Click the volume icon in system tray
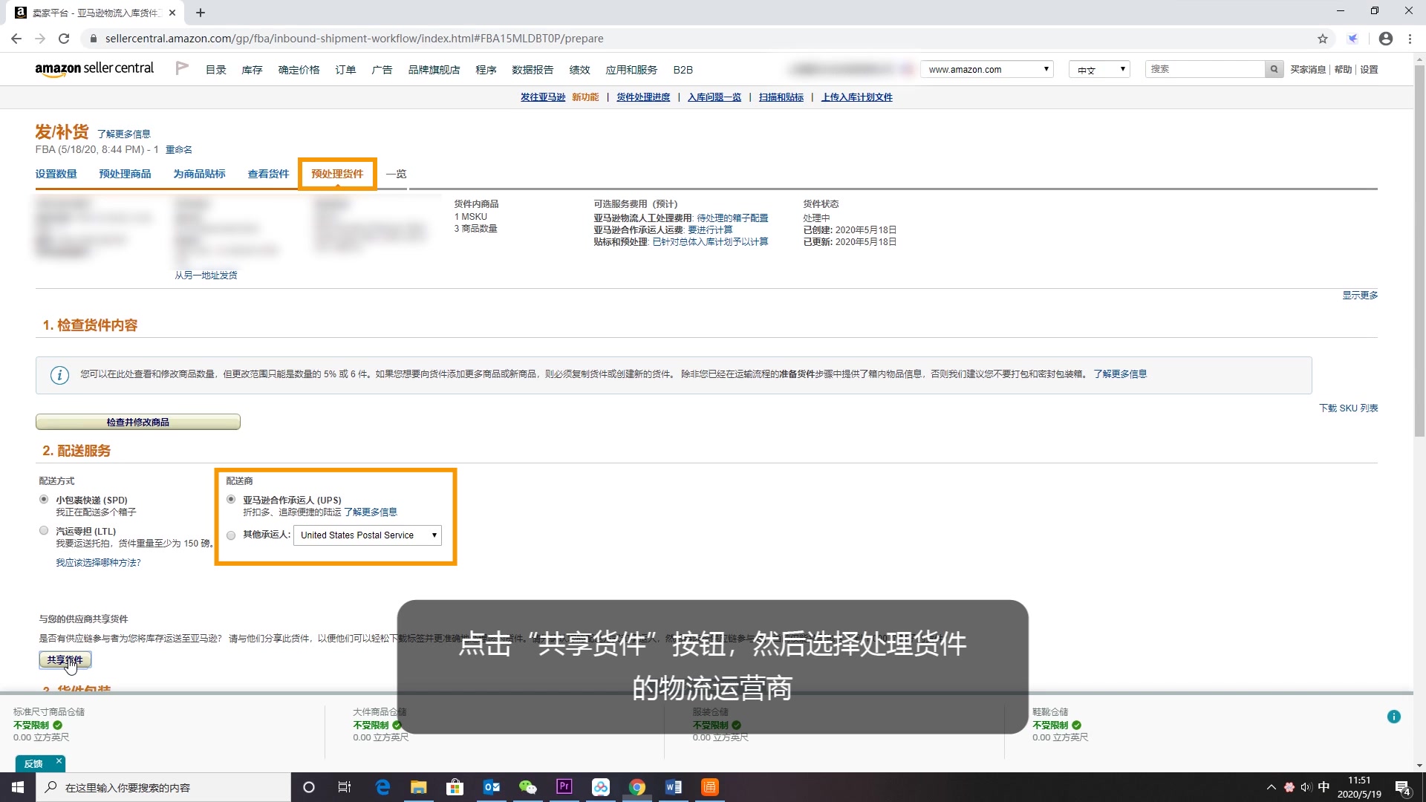Viewport: 1426px width, 802px height. click(1306, 787)
